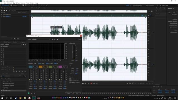
Task: Select Edit Audio to Video workspace
Action: click(137, 5)
